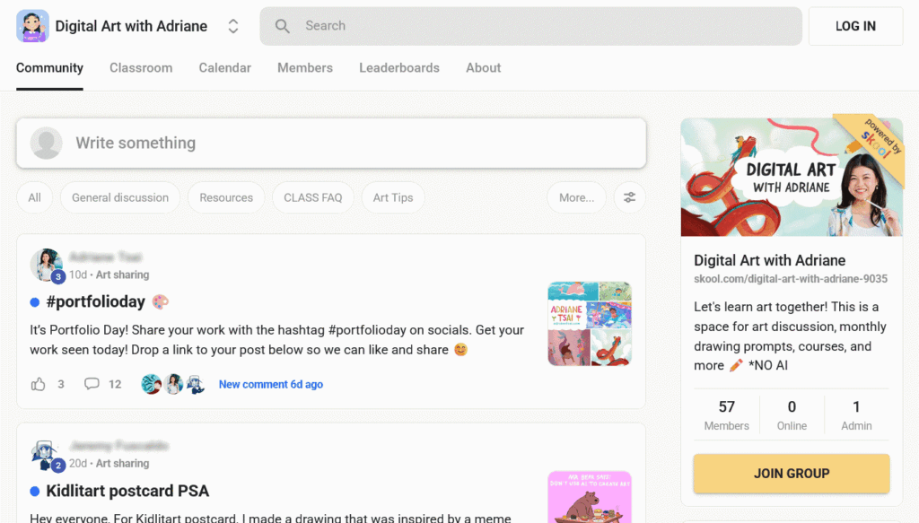Click first commenter avatar on #portfolioday post

coord(151,384)
